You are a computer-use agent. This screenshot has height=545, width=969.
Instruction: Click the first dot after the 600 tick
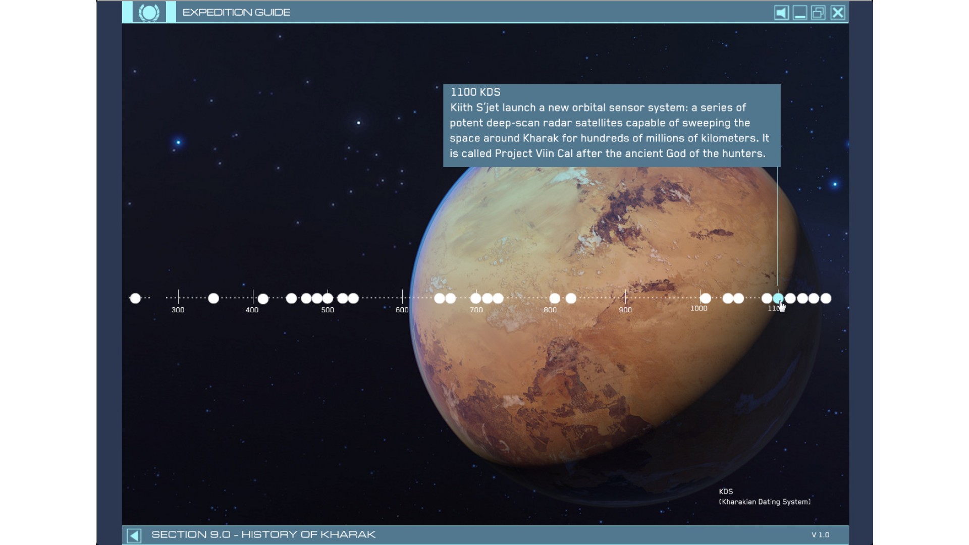coord(440,298)
